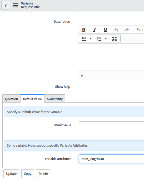Open the hamburger context menu
Screen dimensions: 144x183
point(16,5)
